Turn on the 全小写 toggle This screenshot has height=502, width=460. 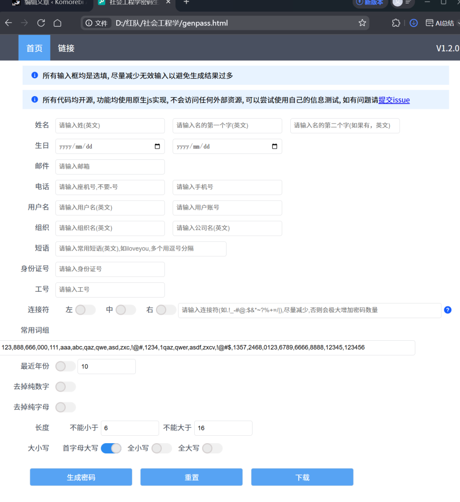(x=161, y=448)
